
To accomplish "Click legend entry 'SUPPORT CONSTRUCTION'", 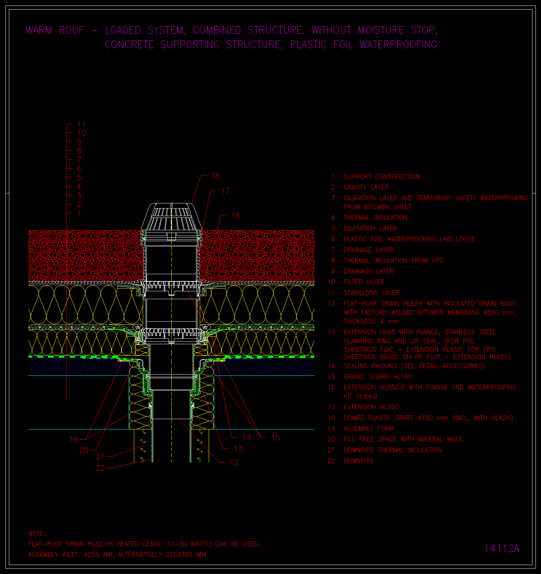I will [382, 177].
